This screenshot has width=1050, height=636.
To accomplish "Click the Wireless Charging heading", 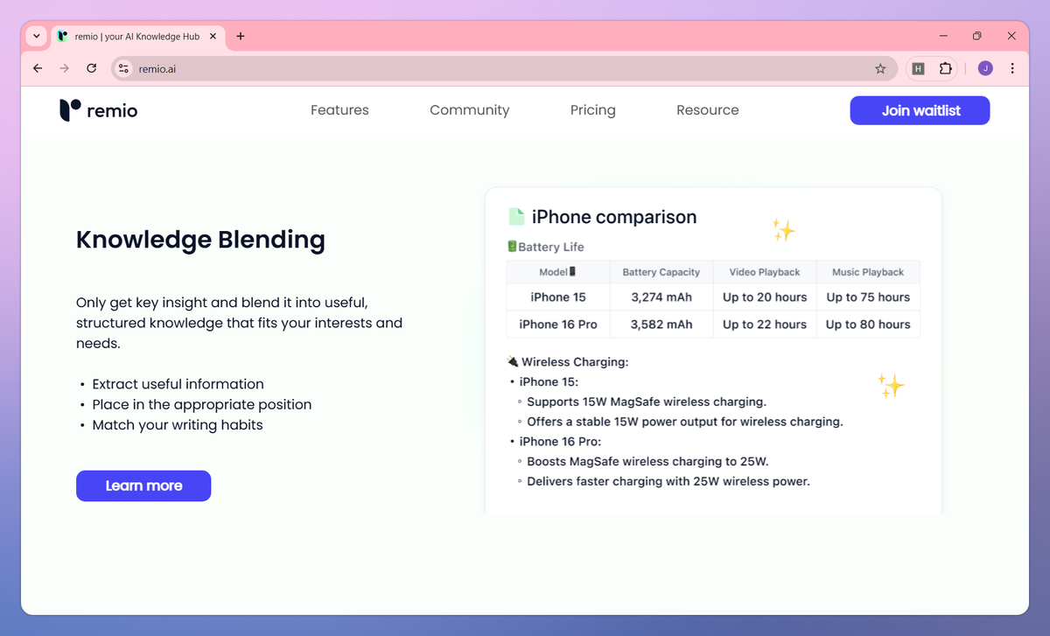I will pyautogui.click(x=575, y=361).
